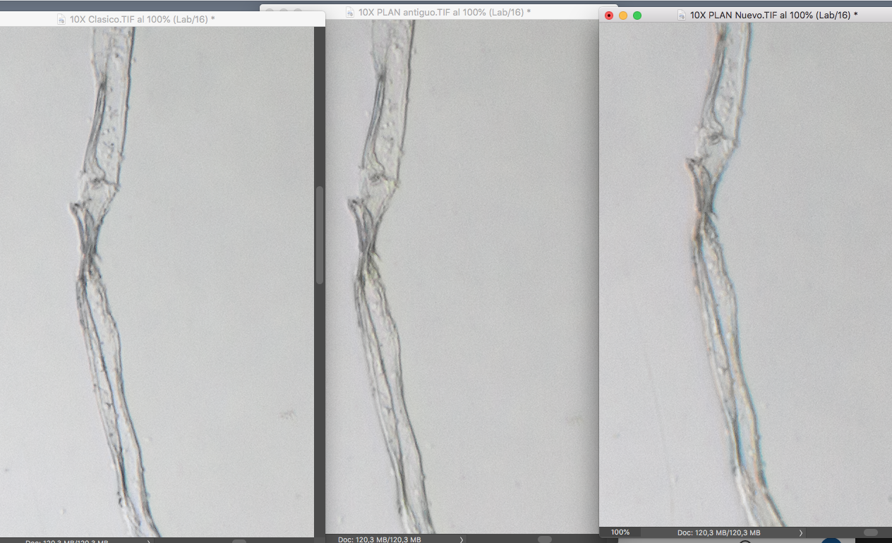Viewport: 892px width, 543px height.
Task: Close the 10X PLAN Nuevo.TIF window
Action: click(x=609, y=15)
